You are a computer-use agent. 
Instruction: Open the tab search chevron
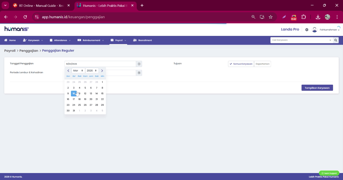(5, 5)
